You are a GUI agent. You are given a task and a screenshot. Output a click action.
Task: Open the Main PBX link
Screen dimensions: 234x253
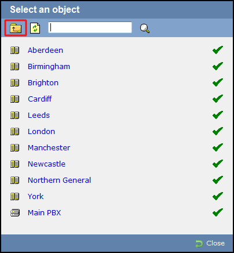[x=44, y=213]
